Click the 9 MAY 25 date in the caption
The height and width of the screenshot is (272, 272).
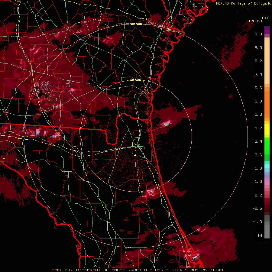(196, 270)
